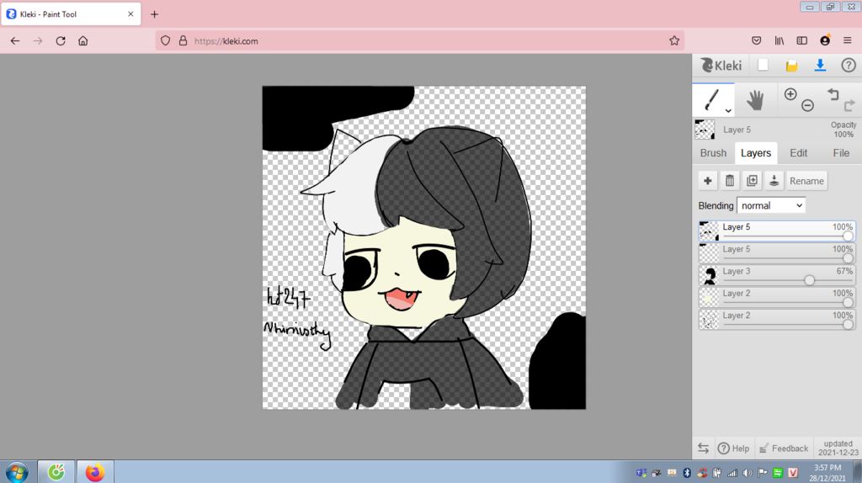The height and width of the screenshot is (483, 862).
Task: Zoom out with the minus magnifier
Action: click(807, 105)
